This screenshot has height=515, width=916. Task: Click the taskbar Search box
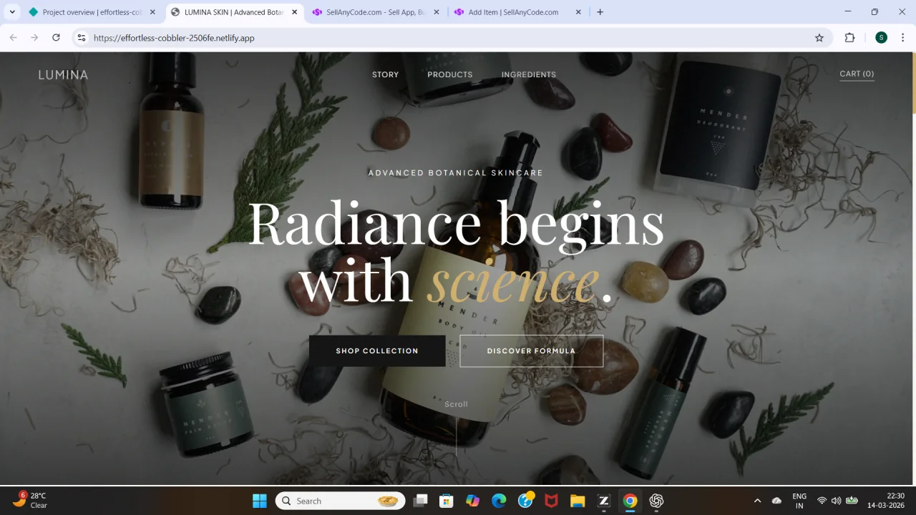[x=341, y=501]
